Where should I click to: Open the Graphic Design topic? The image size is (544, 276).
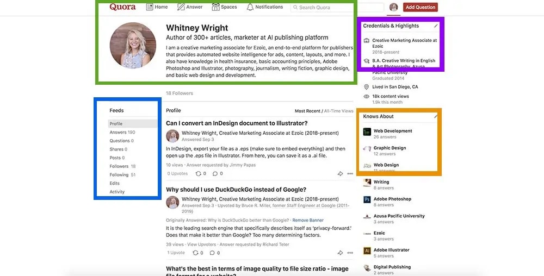coord(390,148)
